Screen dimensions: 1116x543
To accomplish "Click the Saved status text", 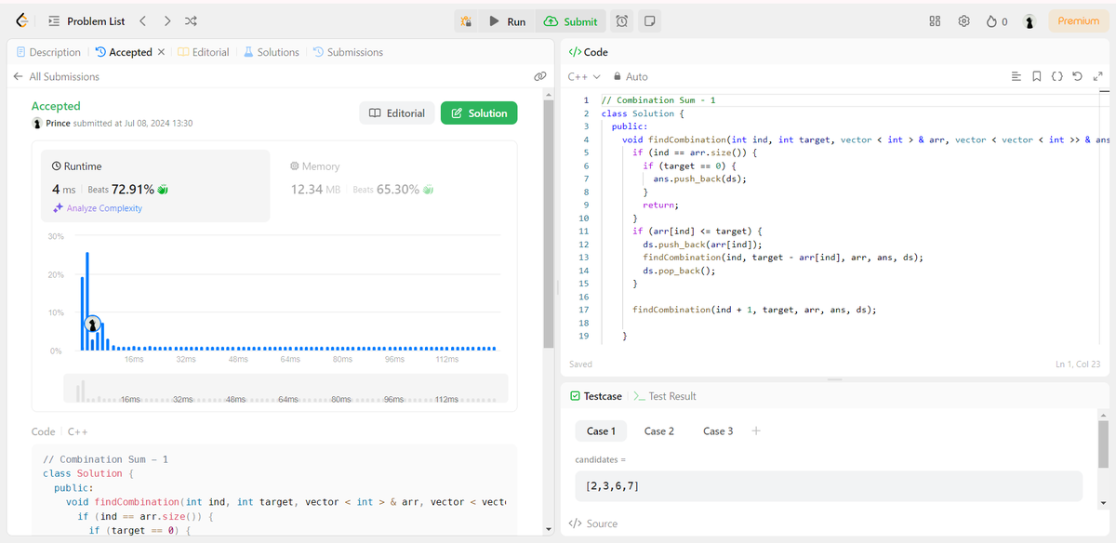I will pyautogui.click(x=580, y=364).
